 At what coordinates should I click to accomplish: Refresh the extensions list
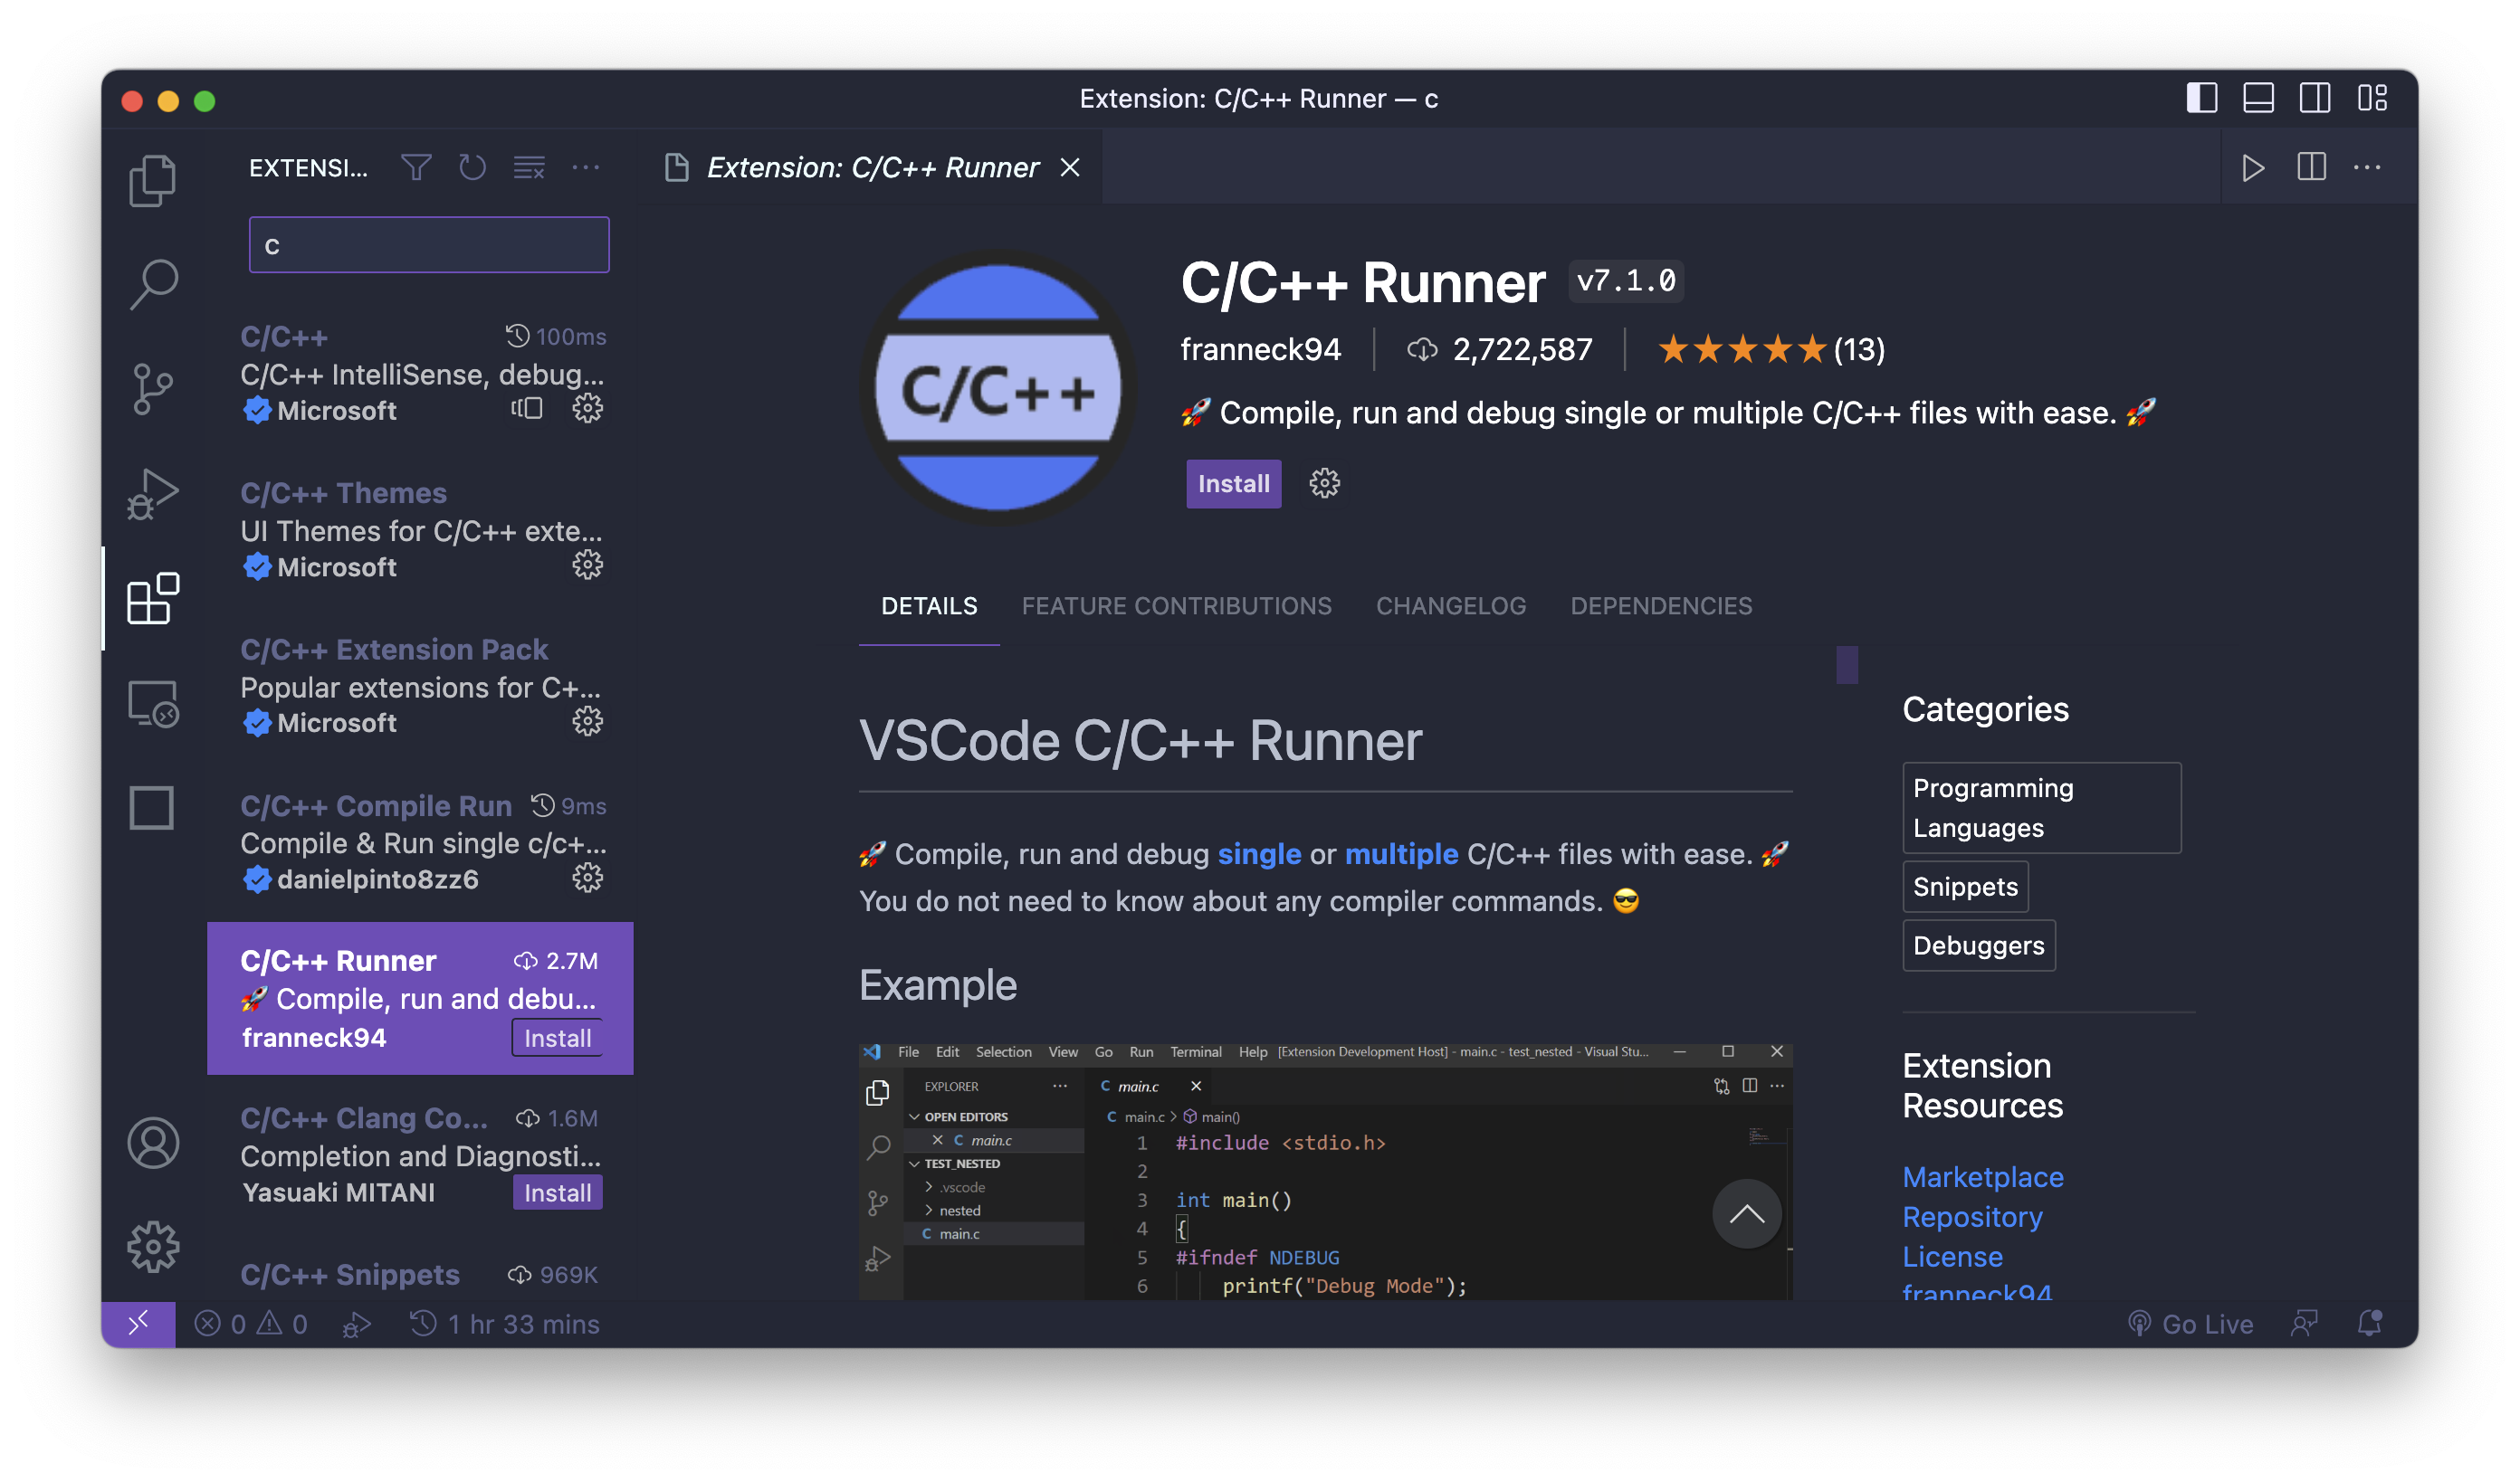coord(472,166)
